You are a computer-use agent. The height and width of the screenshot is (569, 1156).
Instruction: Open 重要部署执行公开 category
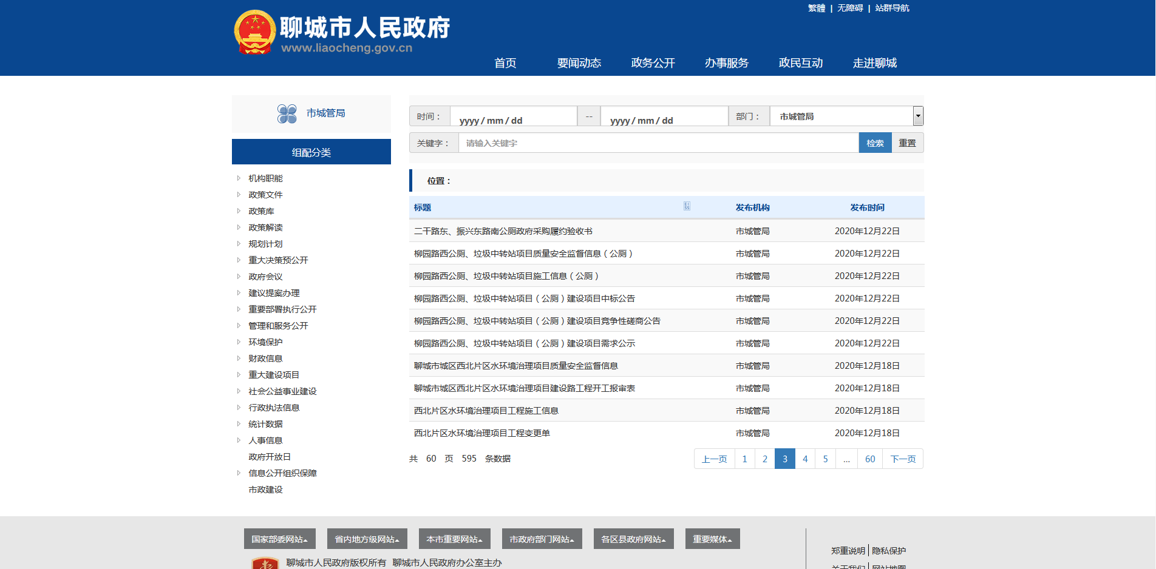[x=282, y=309]
